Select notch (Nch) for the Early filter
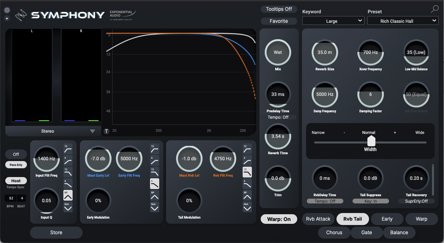 point(154,207)
